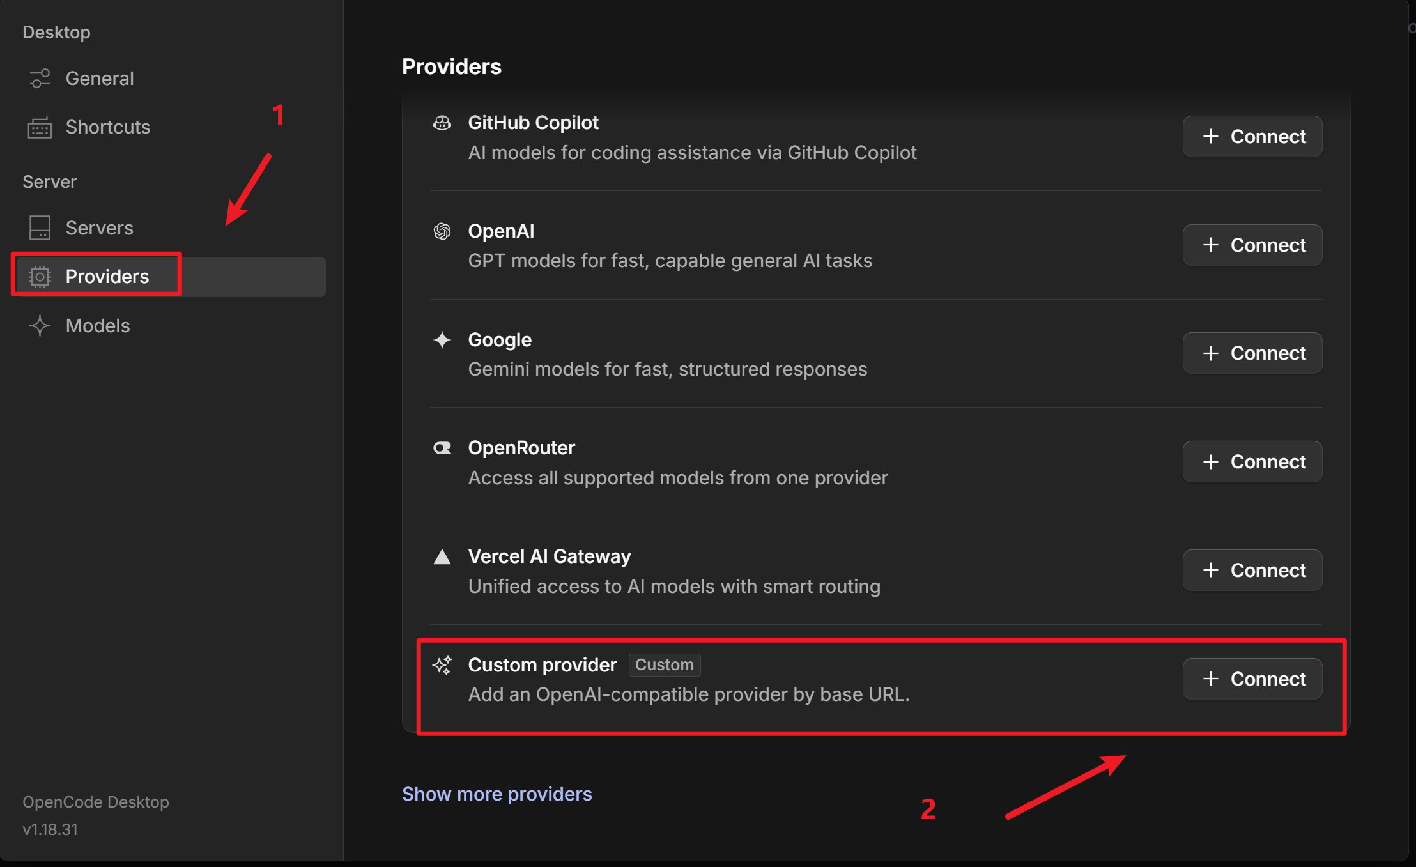1416x867 pixels.
Task: Click the Vercel triangle logo icon
Action: point(442,556)
